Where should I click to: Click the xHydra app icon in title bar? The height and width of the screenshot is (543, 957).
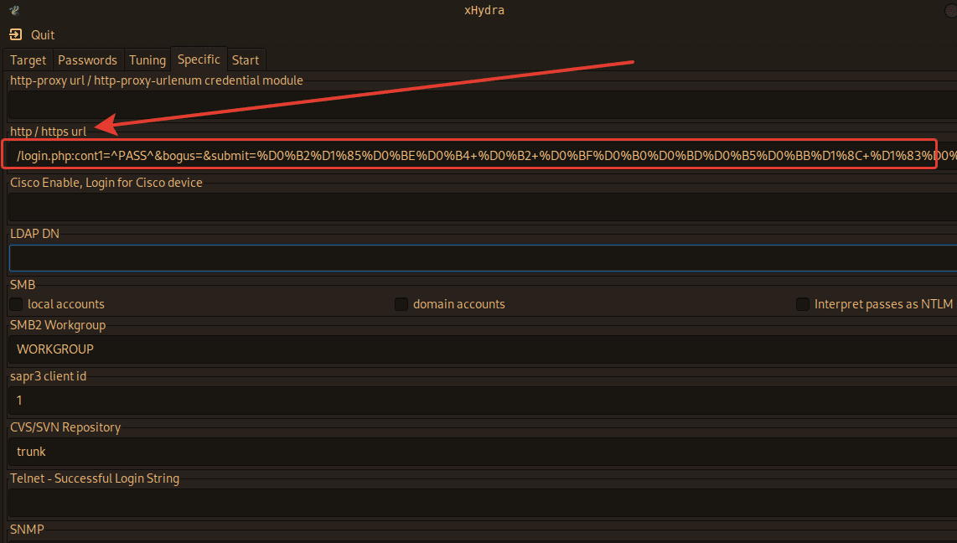pyautogui.click(x=14, y=11)
